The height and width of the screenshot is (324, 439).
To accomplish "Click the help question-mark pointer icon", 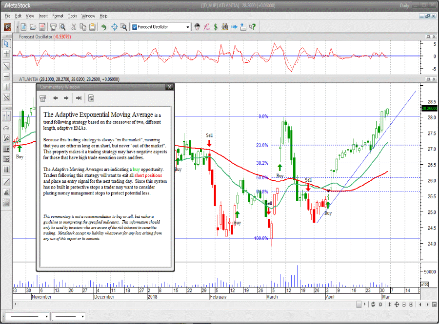I will 253,27.
